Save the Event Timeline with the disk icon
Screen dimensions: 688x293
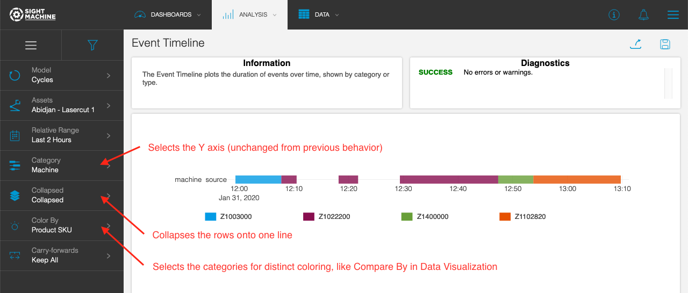[x=665, y=44]
